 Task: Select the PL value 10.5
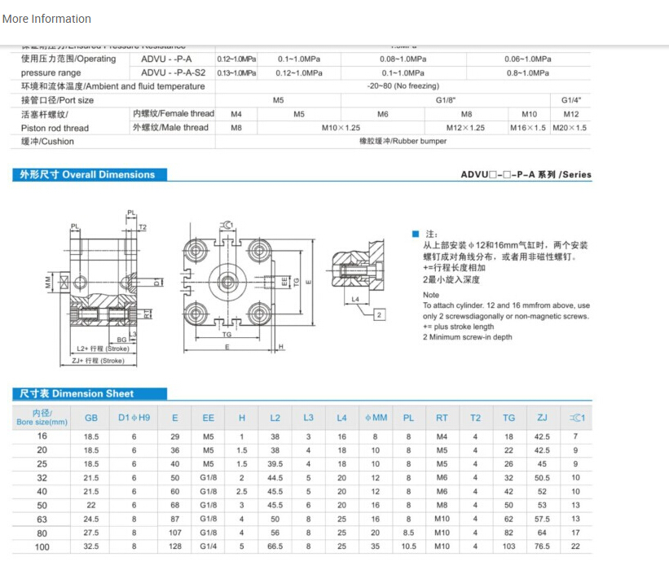click(x=408, y=546)
